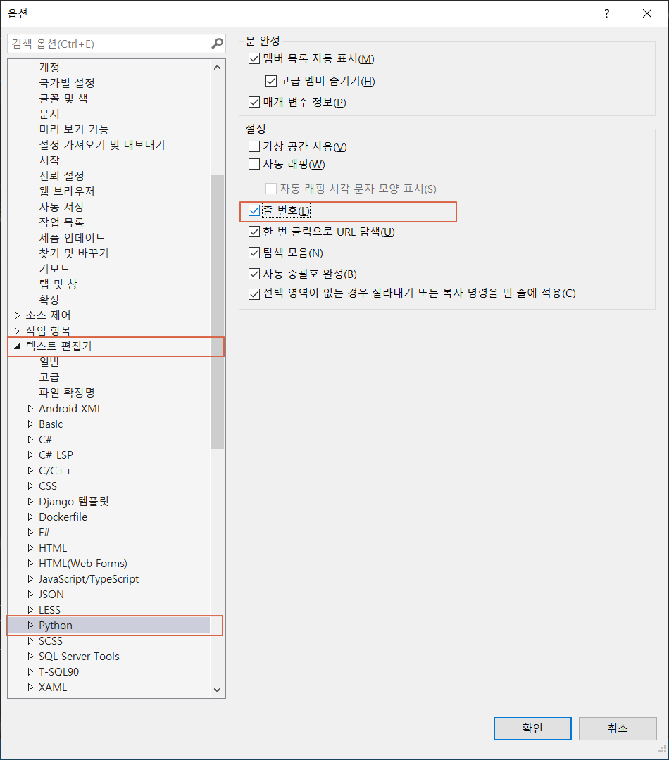Expand the HTML language node

coord(30,547)
